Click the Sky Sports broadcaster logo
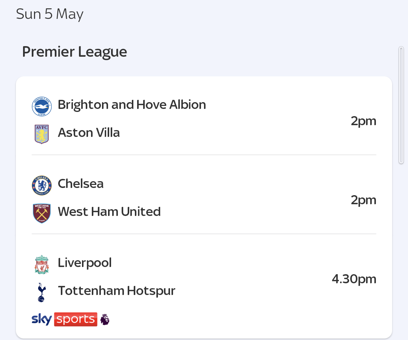This screenshot has height=340, width=408. tap(64, 319)
